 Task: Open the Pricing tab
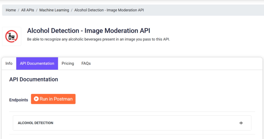point(68,63)
